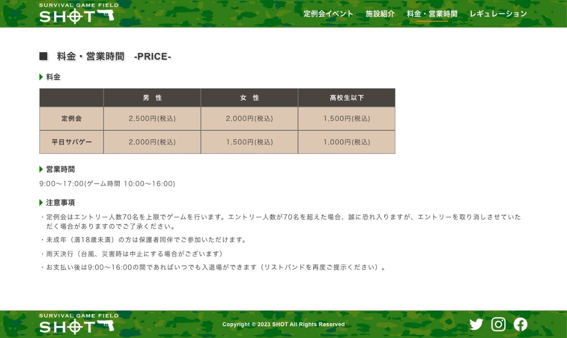Click the green triangle beside 営業時間 heading

click(x=41, y=169)
